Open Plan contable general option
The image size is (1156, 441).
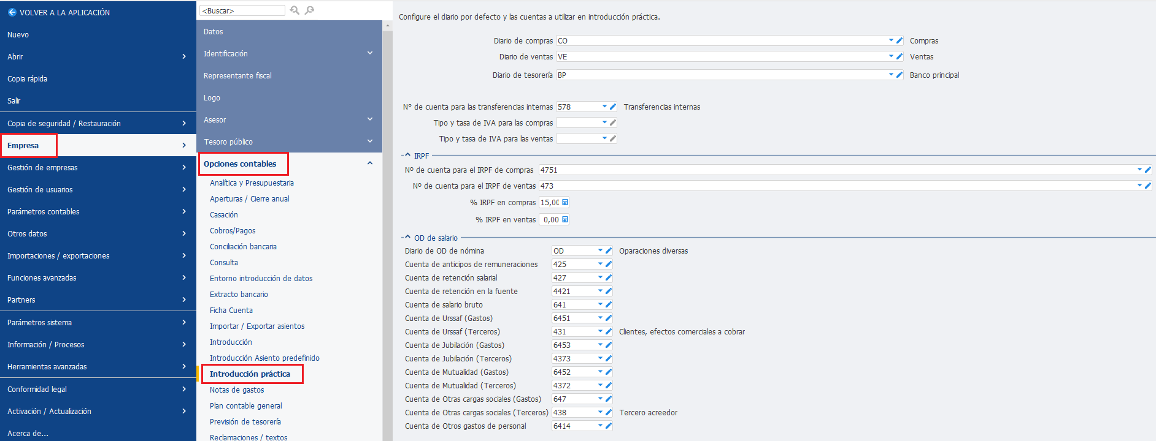coord(246,405)
